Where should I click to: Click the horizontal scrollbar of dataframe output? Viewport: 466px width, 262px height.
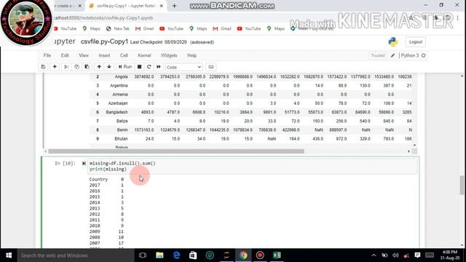click(176, 151)
